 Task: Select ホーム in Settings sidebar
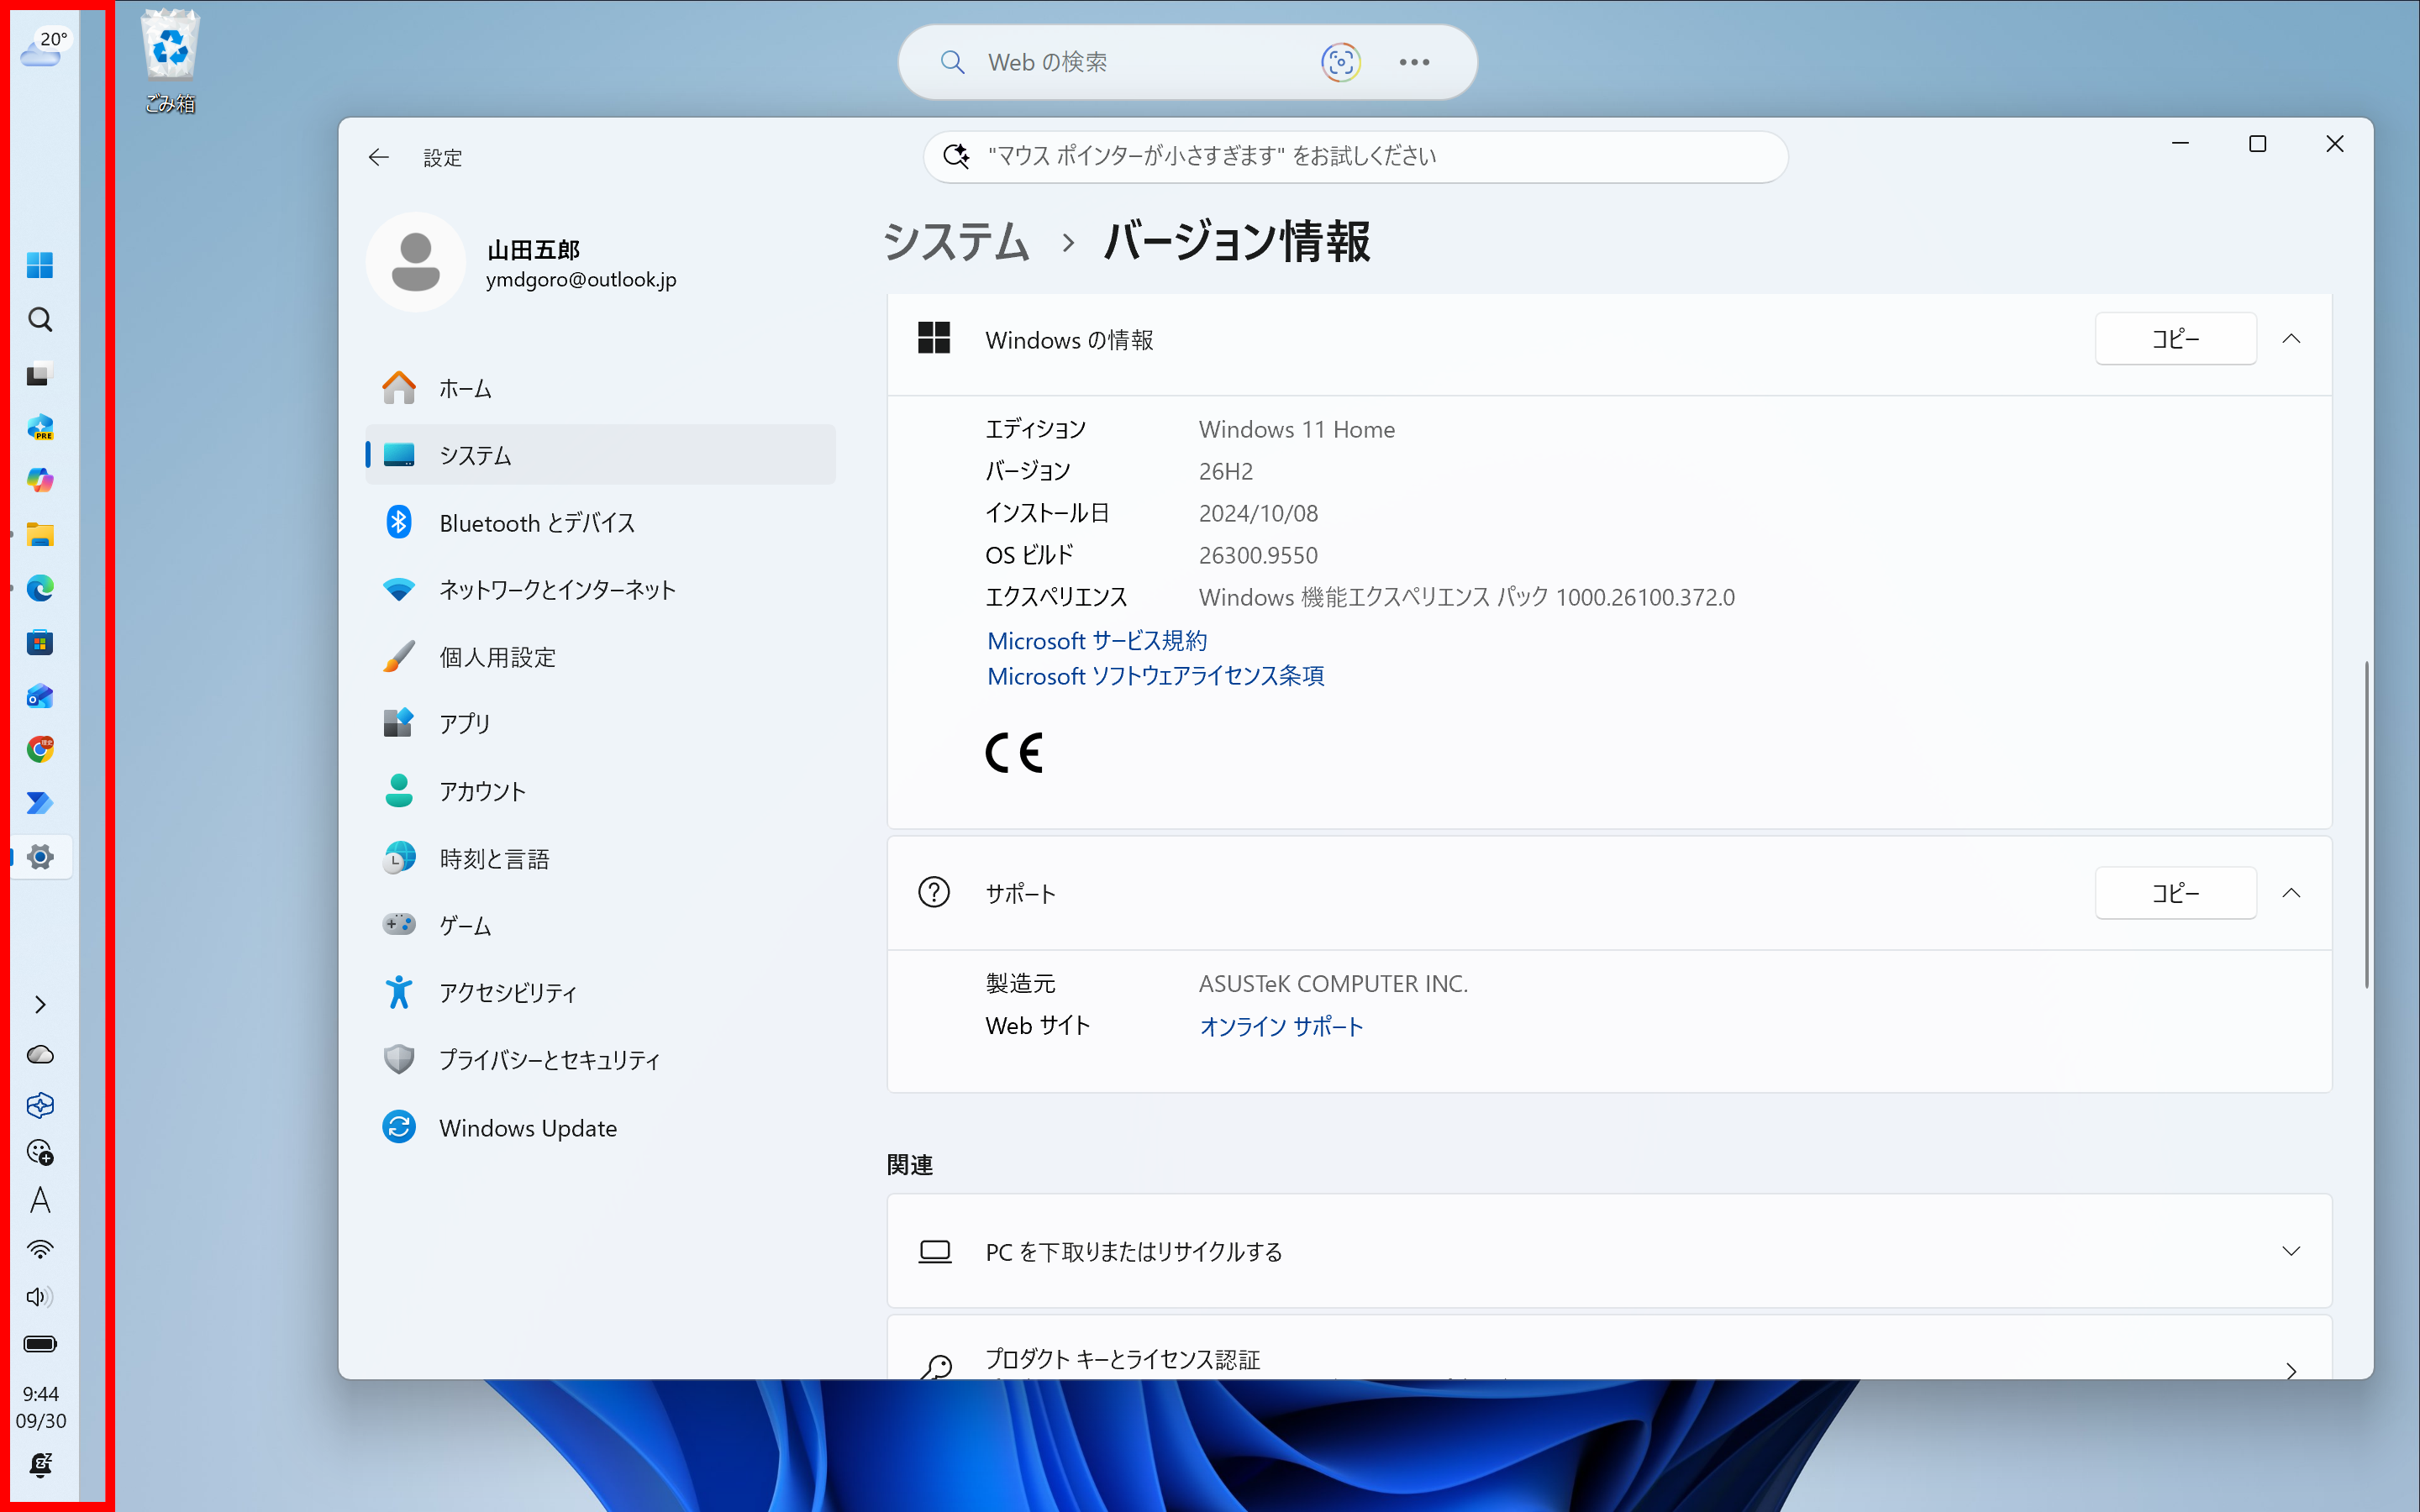pyautogui.click(x=600, y=388)
